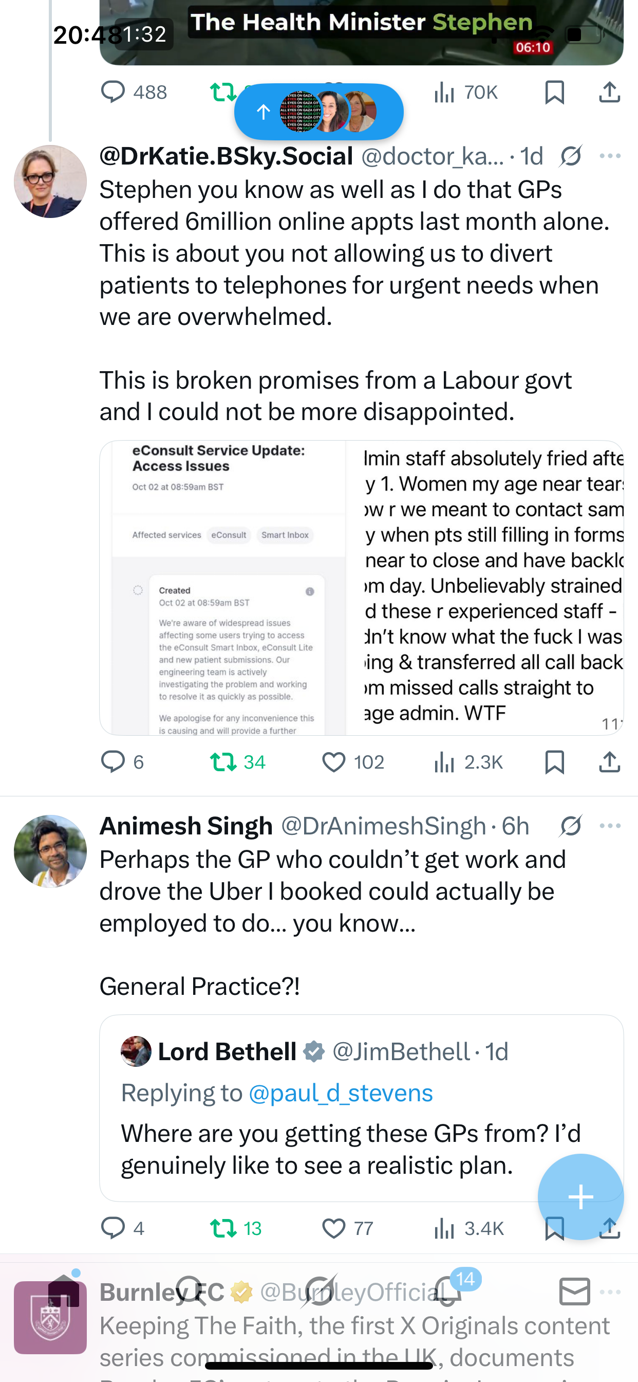
Task: Repost DrKatie's post with 34 reposts
Action: (223, 762)
